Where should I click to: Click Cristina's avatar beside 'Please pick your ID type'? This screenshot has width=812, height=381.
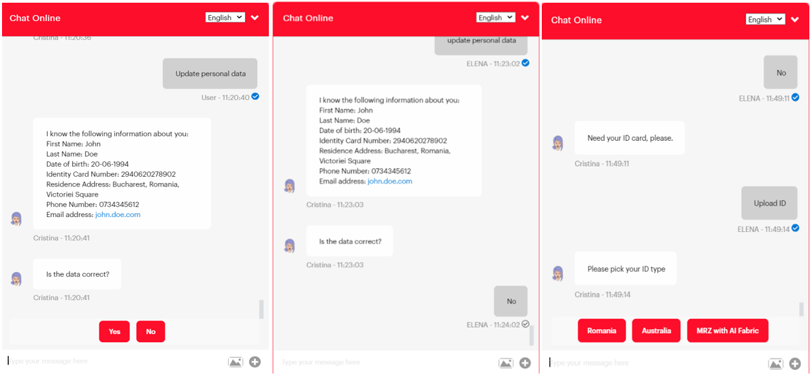558,274
